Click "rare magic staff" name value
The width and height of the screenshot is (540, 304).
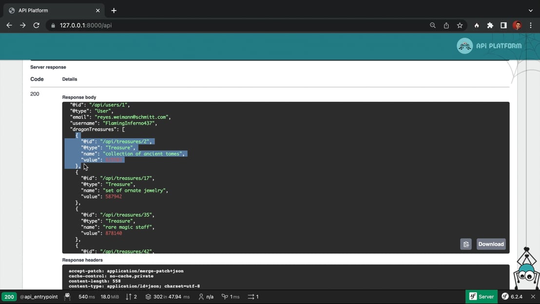(x=127, y=227)
